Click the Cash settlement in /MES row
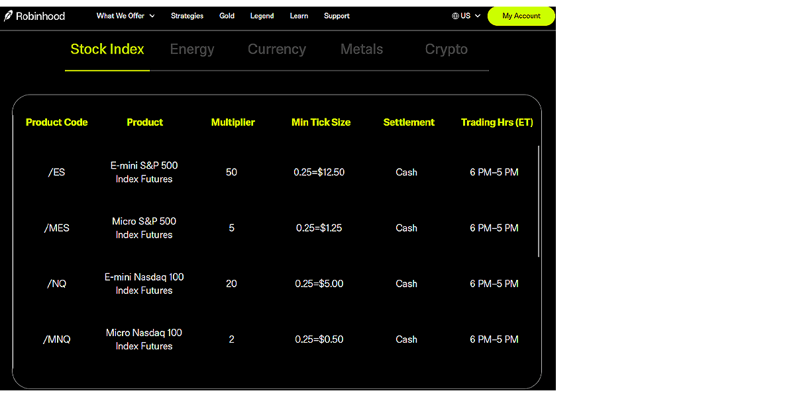 click(x=407, y=228)
